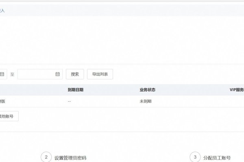Click the 业务状态 column header

click(147, 90)
